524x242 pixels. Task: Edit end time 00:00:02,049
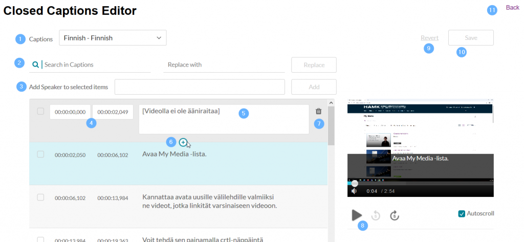click(113, 112)
